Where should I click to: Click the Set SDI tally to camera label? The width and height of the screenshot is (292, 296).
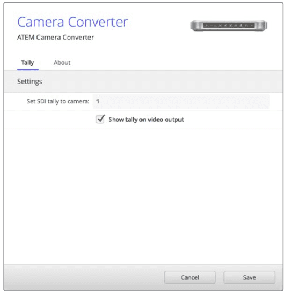click(58, 101)
